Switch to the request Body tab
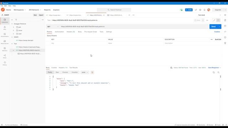Viewport: 228px width, 128px height. tap(80, 32)
